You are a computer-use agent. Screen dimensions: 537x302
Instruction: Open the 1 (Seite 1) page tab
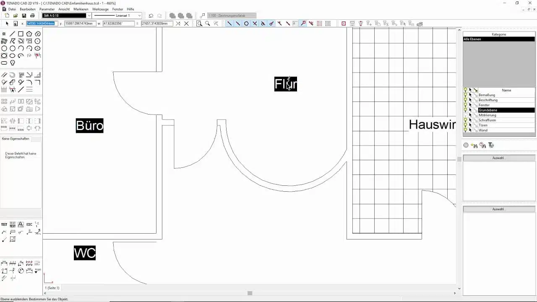pyautogui.click(x=52, y=288)
